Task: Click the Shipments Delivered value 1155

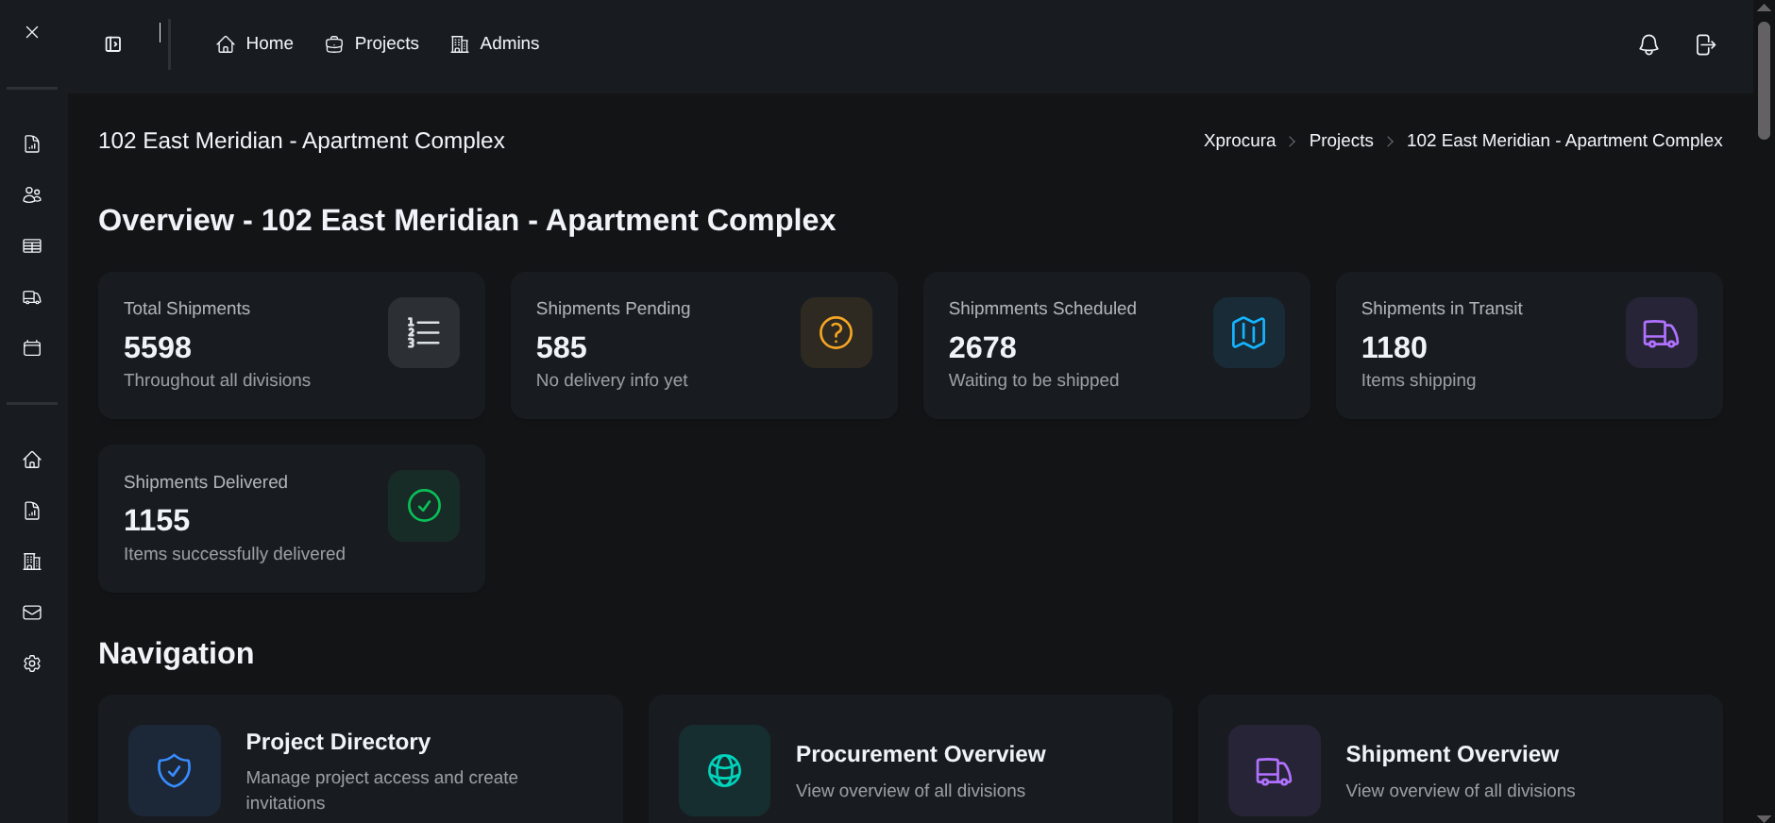Action: pyautogui.click(x=157, y=520)
